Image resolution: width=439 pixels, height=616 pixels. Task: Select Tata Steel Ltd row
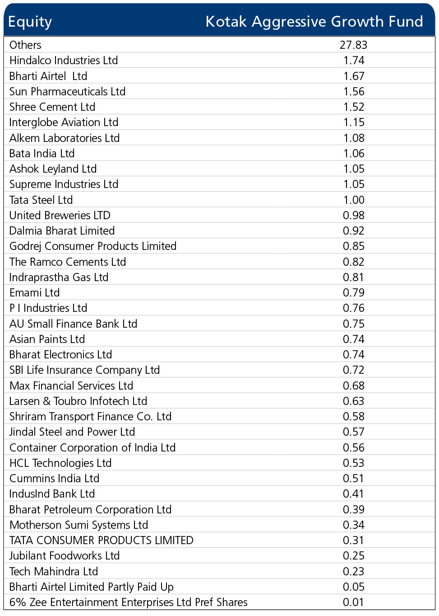(219, 200)
